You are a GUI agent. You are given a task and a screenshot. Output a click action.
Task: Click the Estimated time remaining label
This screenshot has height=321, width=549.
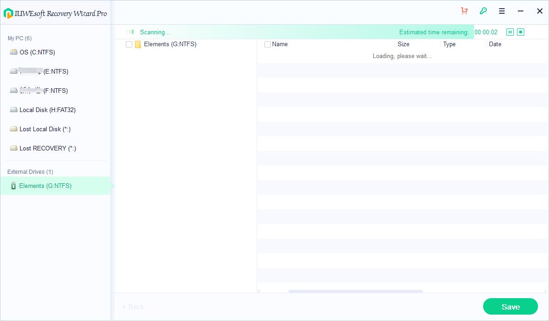(x=434, y=32)
